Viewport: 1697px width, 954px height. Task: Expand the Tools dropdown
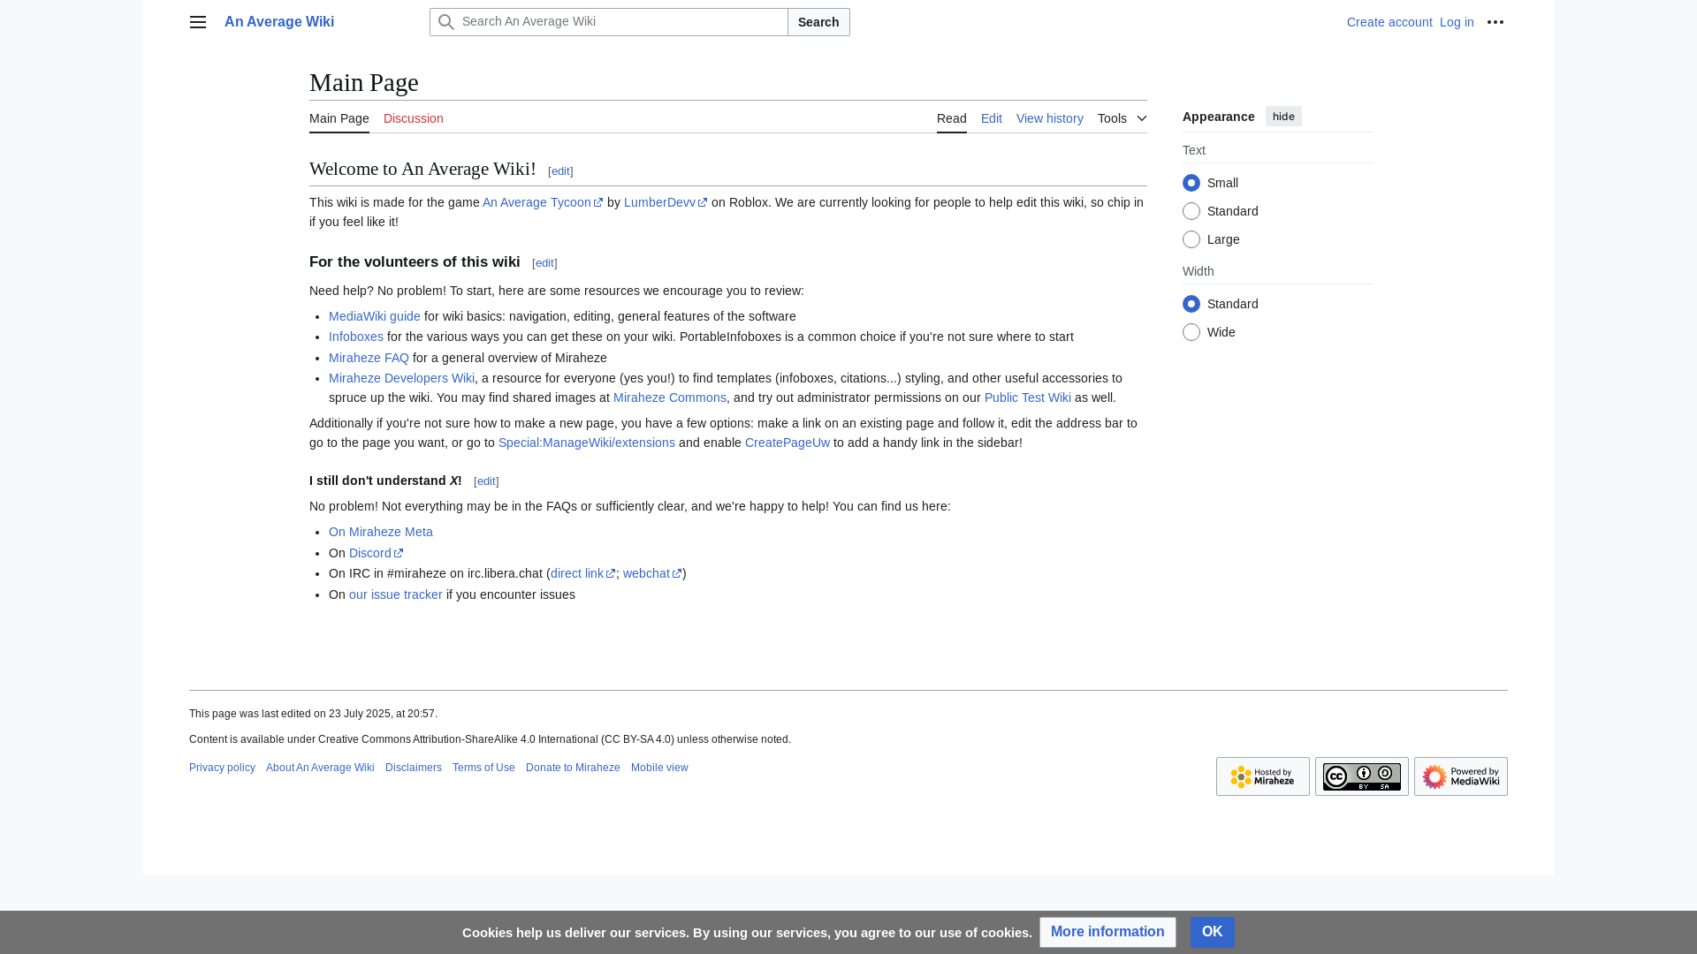pos(1122,118)
